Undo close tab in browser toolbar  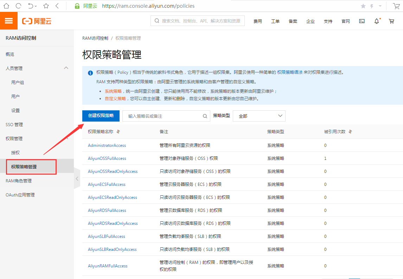pos(31,6)
